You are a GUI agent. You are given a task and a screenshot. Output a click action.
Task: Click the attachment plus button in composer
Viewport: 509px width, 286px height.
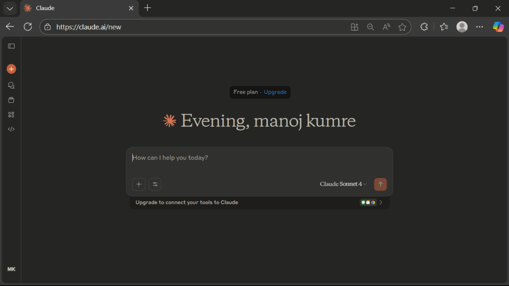(139, 184)
